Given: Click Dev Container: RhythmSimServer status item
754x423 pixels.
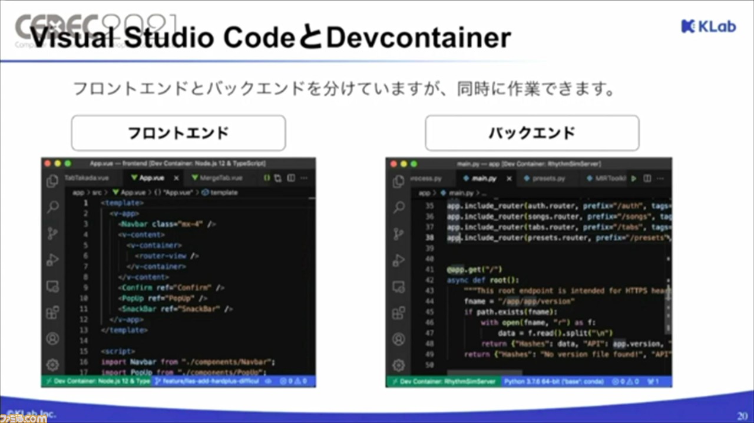Looking at the screenshot, I should [444, 382].
